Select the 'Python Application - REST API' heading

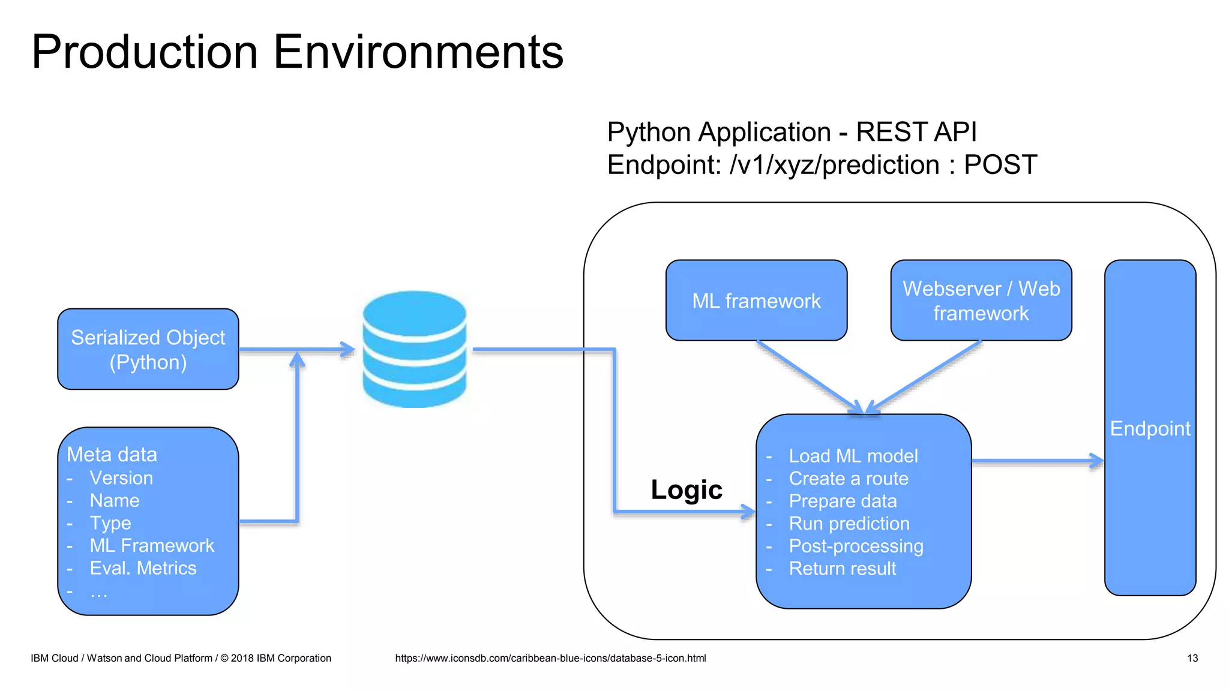[792, 132]
